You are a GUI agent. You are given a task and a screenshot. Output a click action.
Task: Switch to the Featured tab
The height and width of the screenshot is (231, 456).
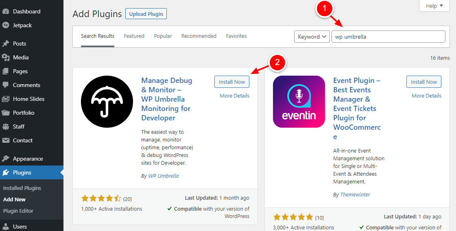(134, 36)
